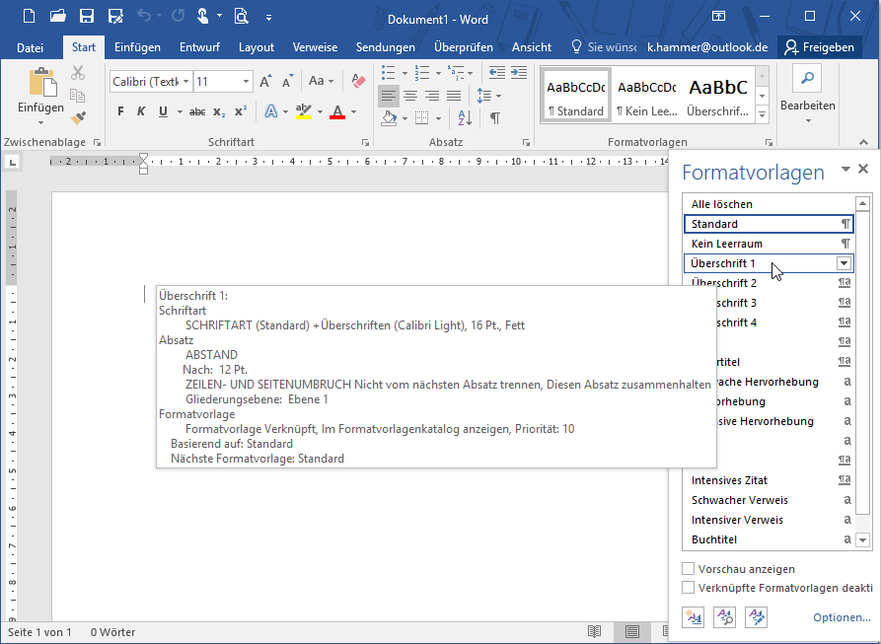Open the Calibri font name dropdown
This screenshot has width=881, height=644.
click(185, 82)
